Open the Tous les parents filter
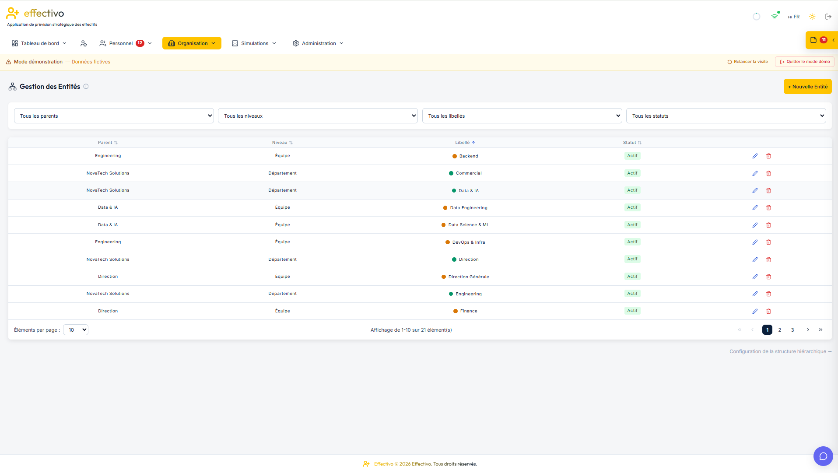838x473 pixels. point(114,116)
